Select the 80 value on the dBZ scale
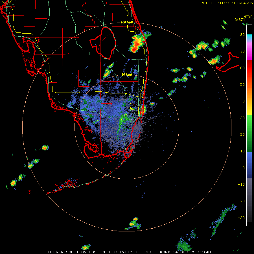 coord(242,35)
